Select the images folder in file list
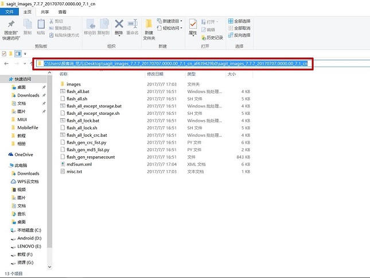This screenshot has height=278, width=370. click(73, 84)
